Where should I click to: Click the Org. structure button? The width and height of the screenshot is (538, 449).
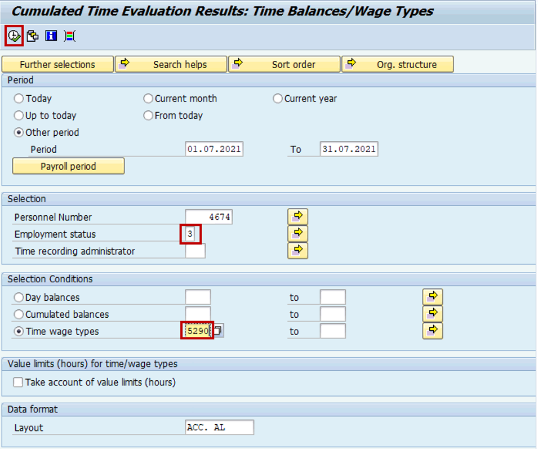tap(398, 64)
